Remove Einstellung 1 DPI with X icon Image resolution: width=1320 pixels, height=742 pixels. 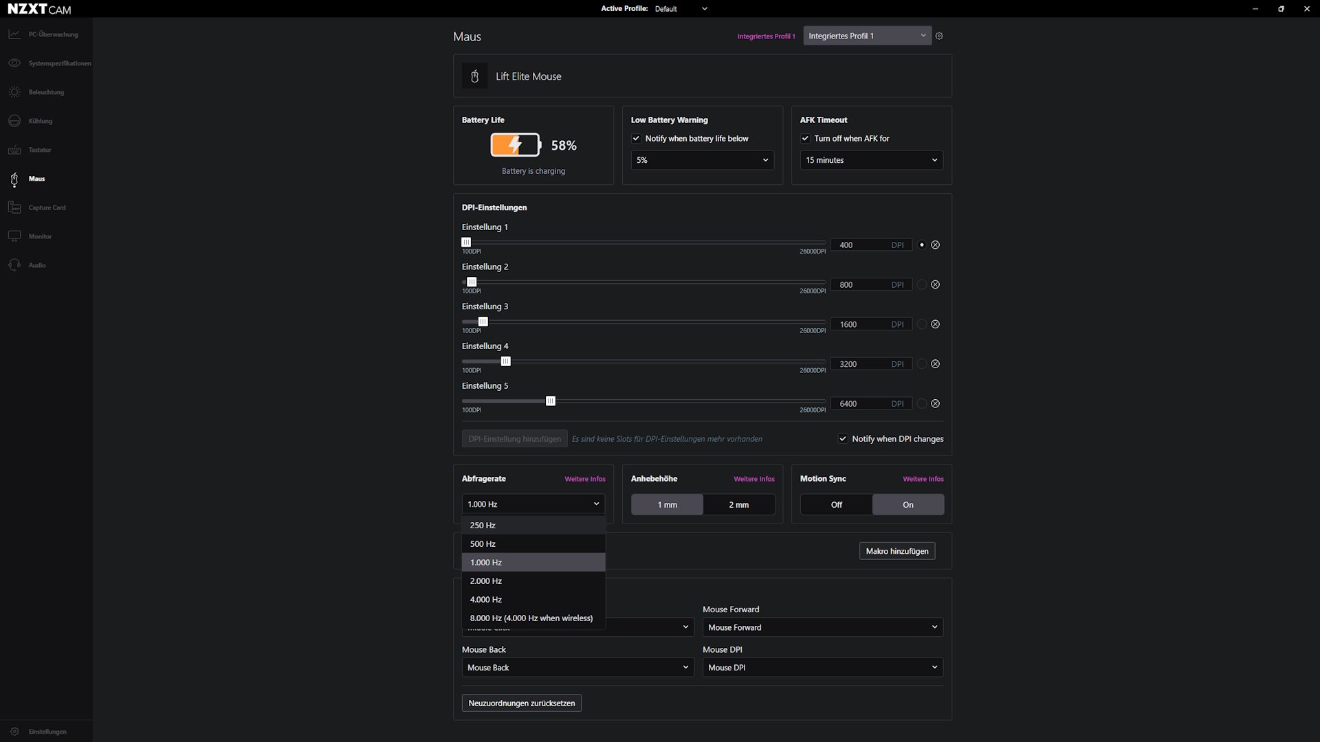tap(936, 245)
